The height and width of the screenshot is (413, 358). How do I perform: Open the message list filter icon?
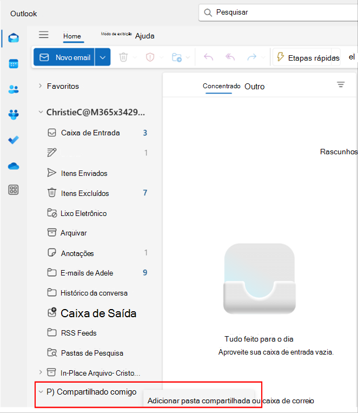[x=341, y=84]
